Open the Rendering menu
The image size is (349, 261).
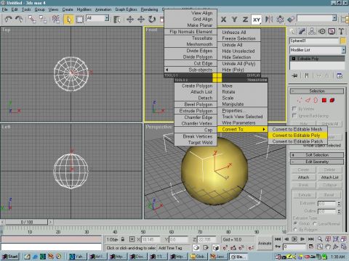click(x=149, y=9)
